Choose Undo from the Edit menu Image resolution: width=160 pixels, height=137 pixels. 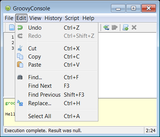(57, 28)
